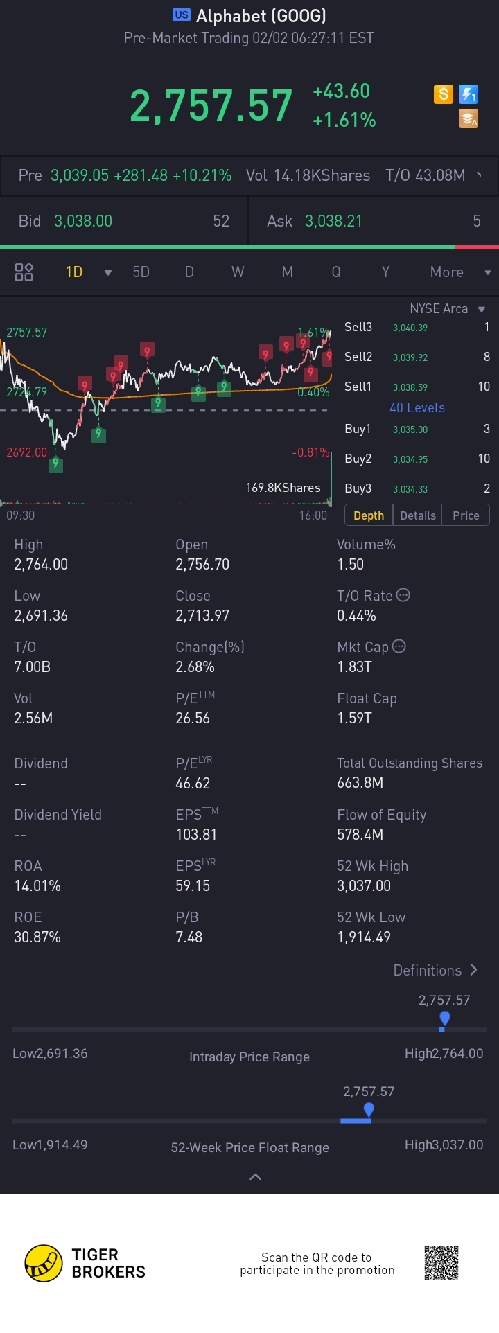Switch order book to Details view
Screen dimensions: 499x1333
[x=418, y=515]
